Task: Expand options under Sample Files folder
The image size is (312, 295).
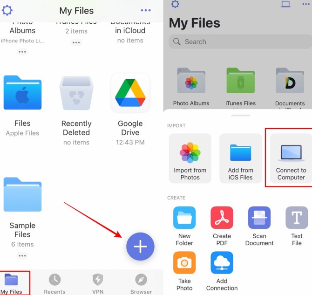Action: point(22,255)
